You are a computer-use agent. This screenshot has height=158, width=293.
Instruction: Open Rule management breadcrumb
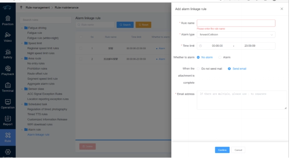[x=38, y=8]
